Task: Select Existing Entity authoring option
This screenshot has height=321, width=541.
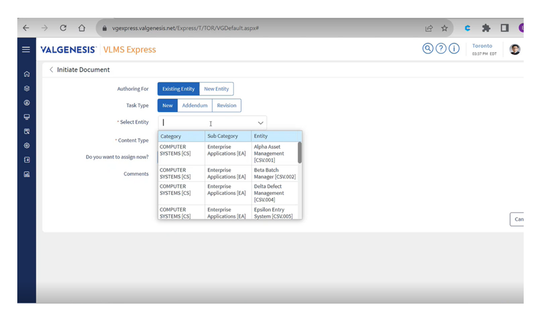Action: (x=179, y=89)
